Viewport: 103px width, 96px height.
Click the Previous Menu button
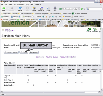11,52
